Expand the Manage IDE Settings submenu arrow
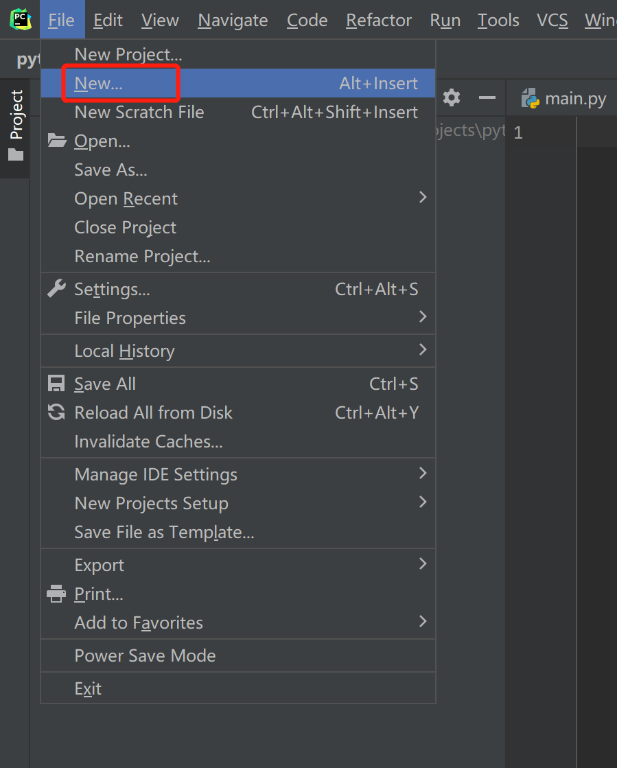This screenshot has width=617, height=768. pos(423,473)
